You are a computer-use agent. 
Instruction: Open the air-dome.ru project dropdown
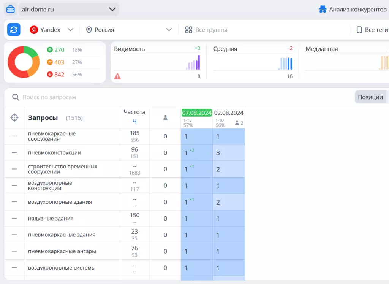pyautogui.click(x=69, y=10)
